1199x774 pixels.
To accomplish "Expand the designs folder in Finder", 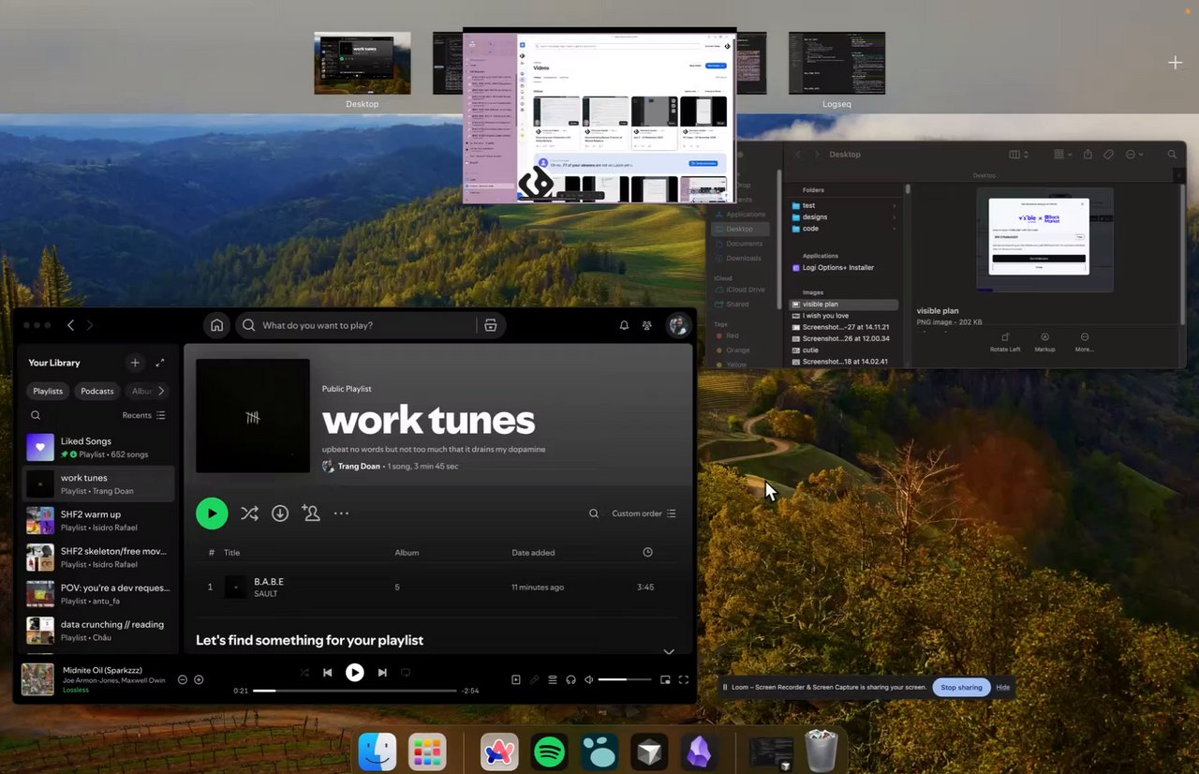I will [x=894, y=216].
